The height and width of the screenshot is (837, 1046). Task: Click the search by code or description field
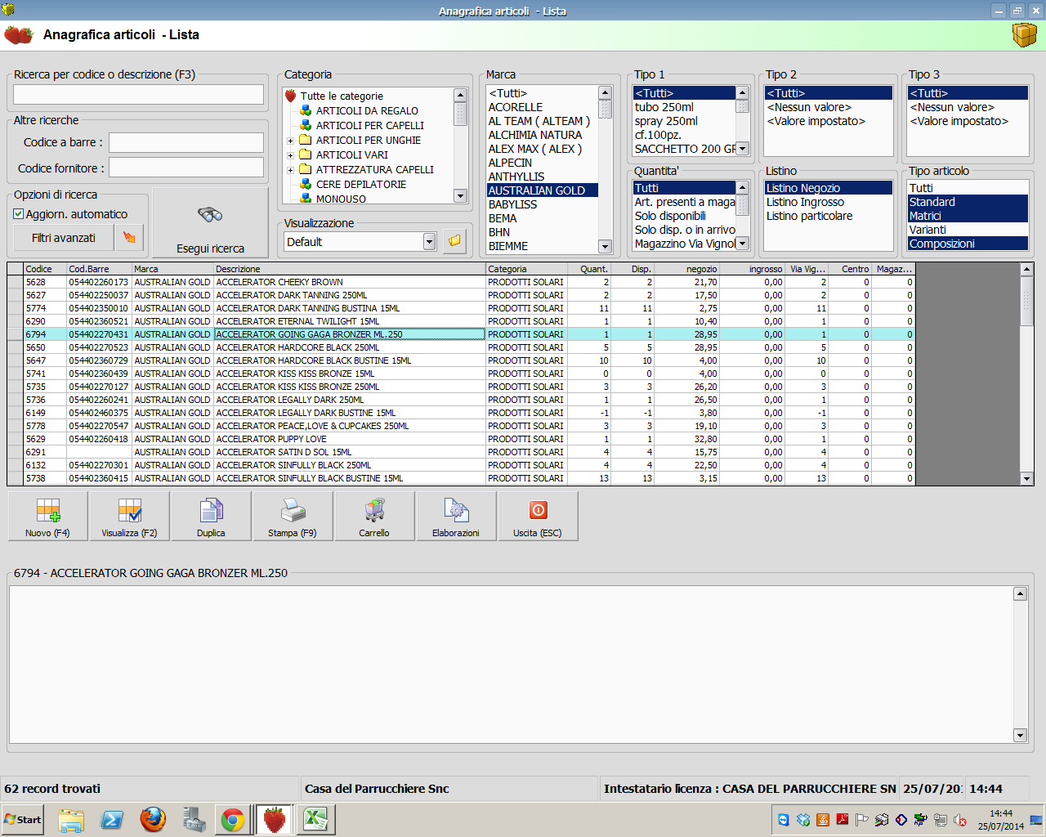[138, 95]
